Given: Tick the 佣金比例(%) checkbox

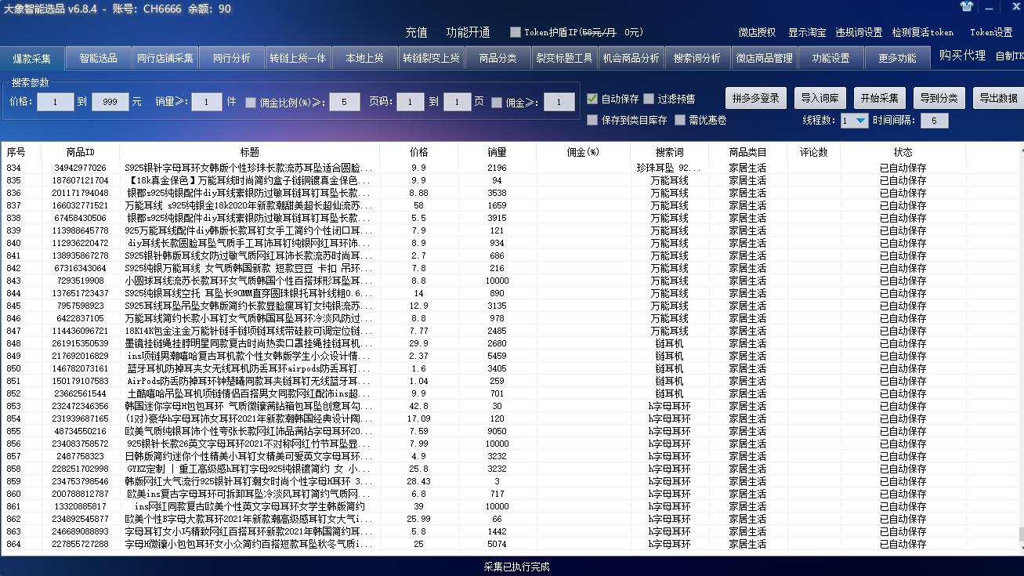Looking at the screenshot, I should click(251, 102).
